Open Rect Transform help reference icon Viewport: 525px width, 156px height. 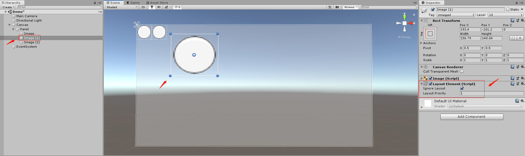[512, 20]
